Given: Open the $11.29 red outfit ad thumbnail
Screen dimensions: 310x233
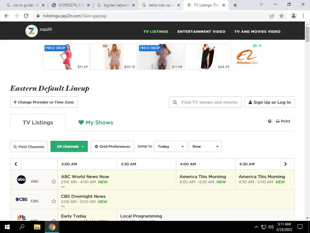Looking at the screenshot, I should coord(66,57).
